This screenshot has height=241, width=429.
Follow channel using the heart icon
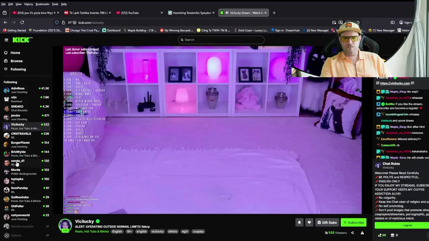pyautogui.click(x=309, y=223)
